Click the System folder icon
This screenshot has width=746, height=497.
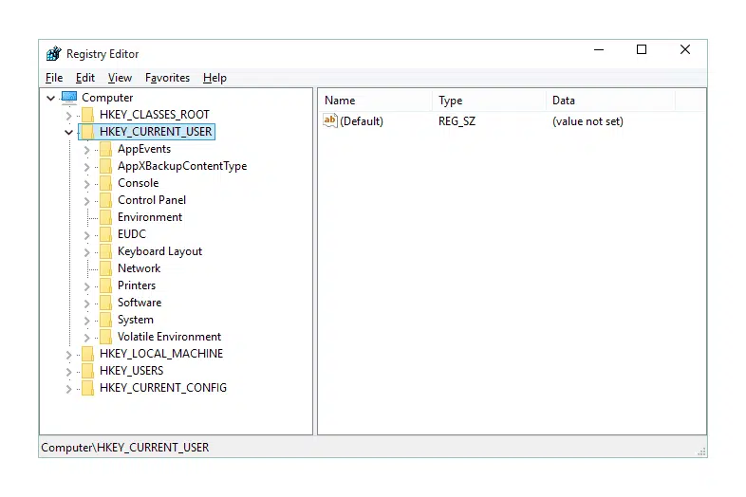[105, 320]
